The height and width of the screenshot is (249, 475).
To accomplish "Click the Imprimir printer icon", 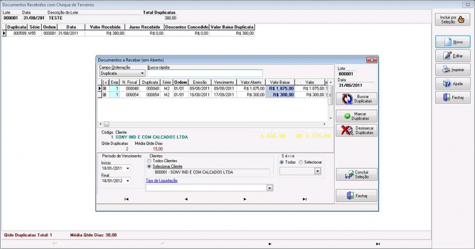I will [x=446, y=69].
